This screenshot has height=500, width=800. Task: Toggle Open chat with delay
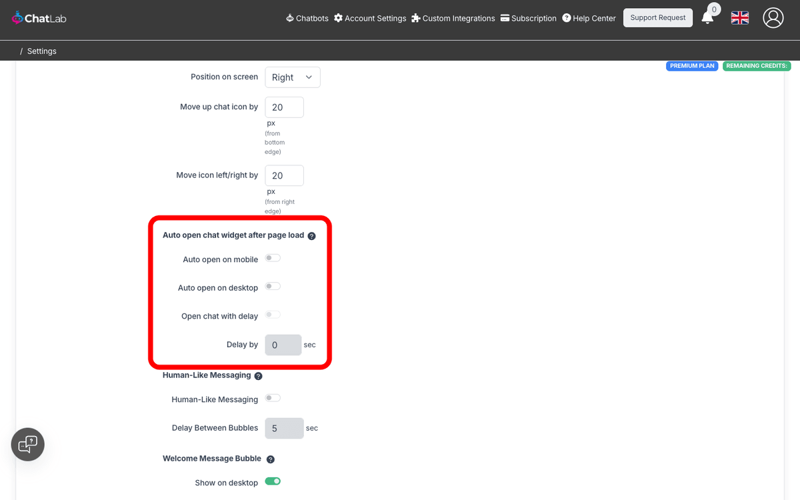click(x=273, y=314)
